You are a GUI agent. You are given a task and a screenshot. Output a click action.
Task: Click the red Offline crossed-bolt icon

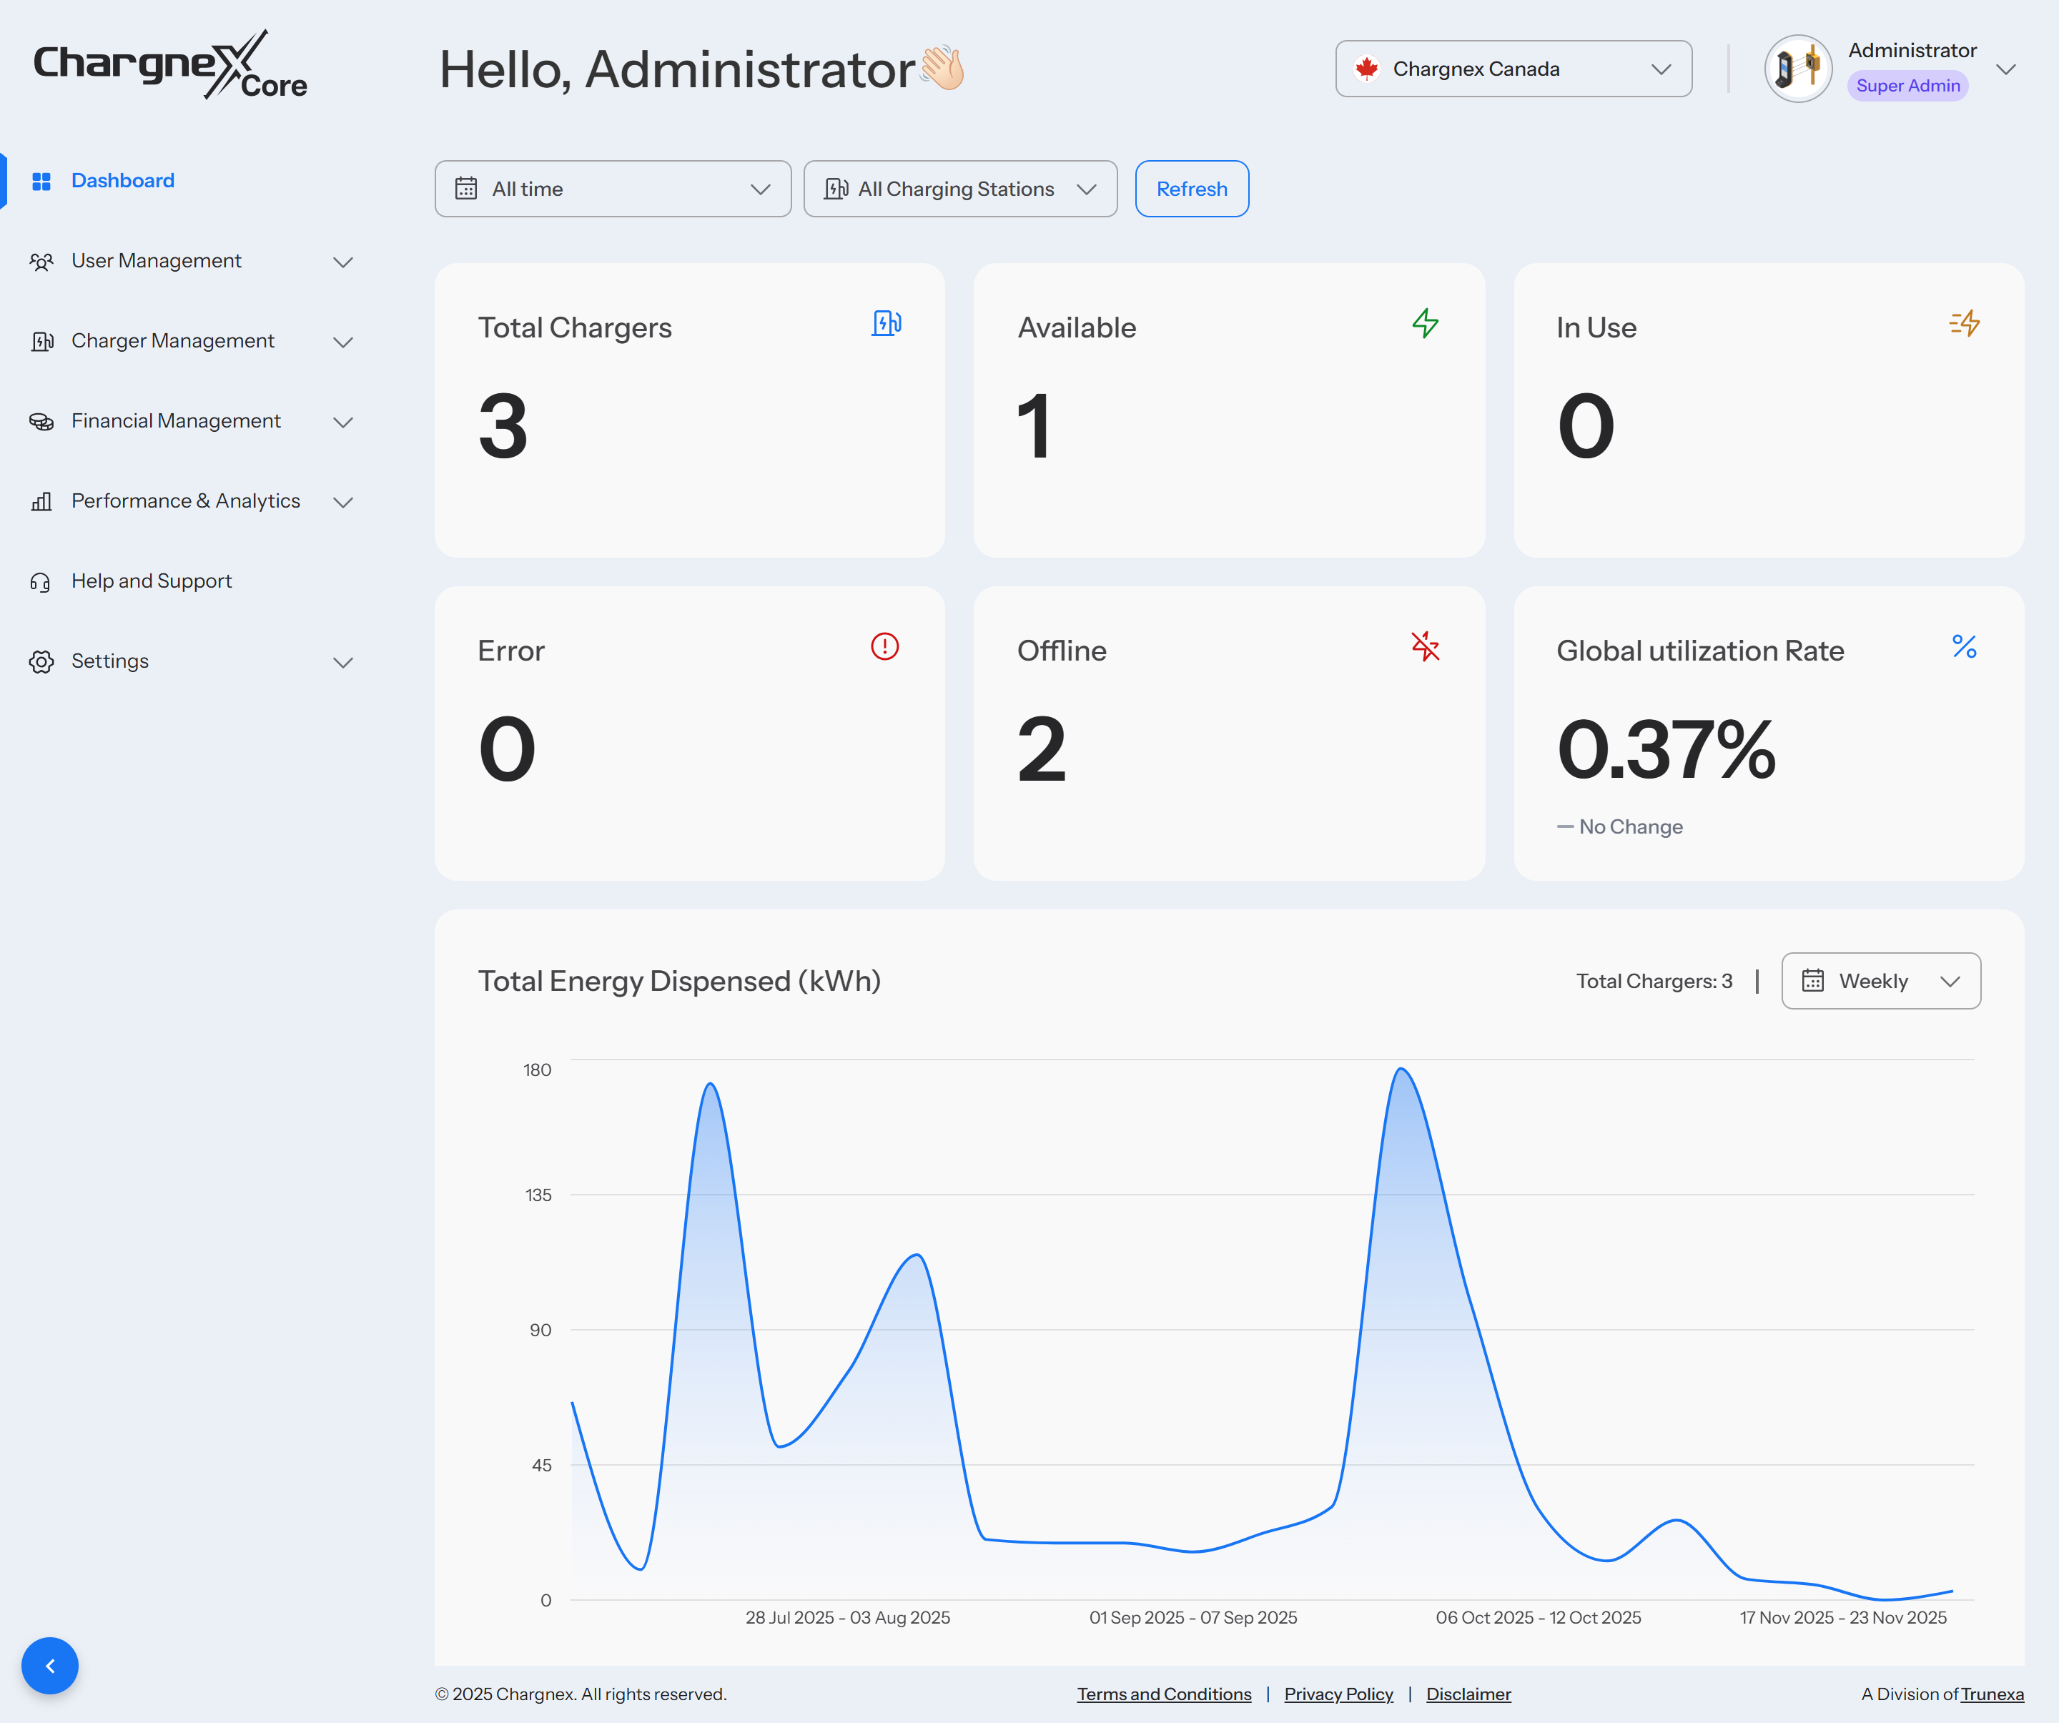1425,647
